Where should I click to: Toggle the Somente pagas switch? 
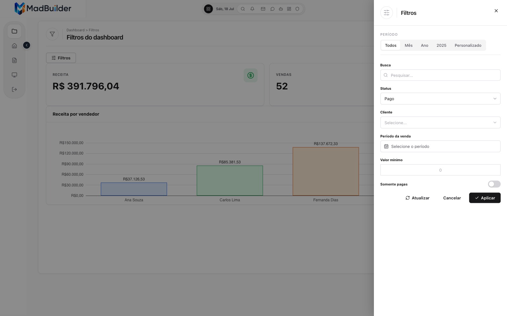click(x=494, y=184)
